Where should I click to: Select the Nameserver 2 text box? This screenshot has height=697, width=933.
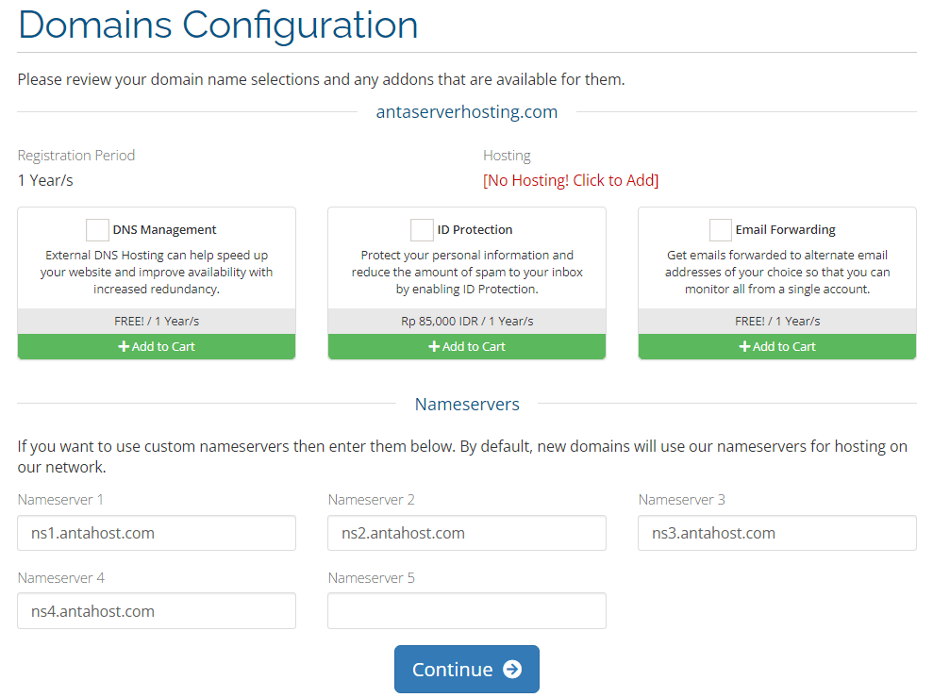467,533
